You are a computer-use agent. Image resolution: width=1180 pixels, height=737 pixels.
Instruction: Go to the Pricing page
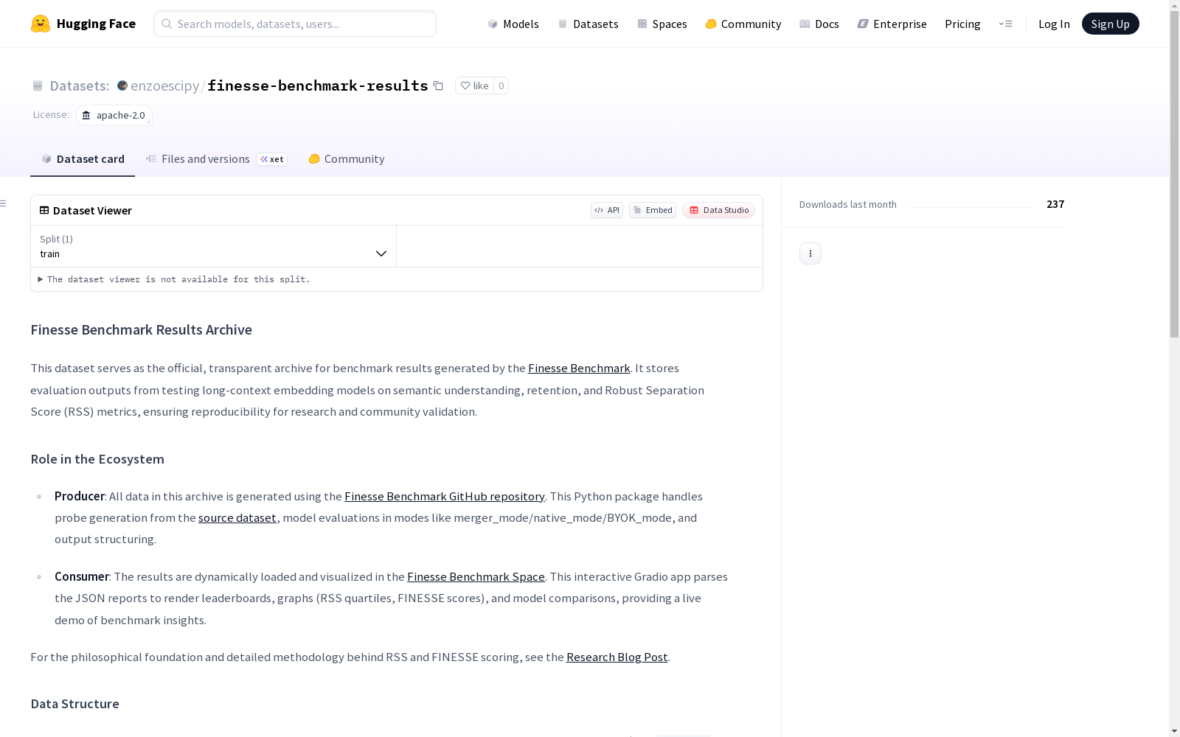click(x=962, y=24)
